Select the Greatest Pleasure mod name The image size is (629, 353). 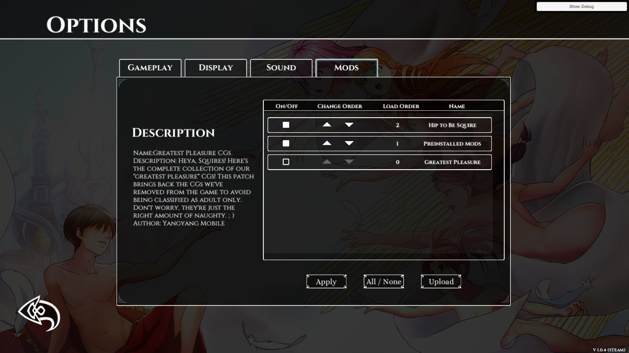click(x=452, y=162)
